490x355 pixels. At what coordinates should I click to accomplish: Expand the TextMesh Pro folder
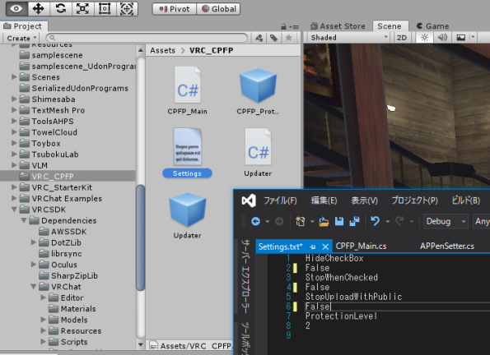point(14,110)
